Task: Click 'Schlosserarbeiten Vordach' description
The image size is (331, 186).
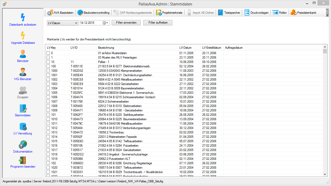Action: coord(127,97)
